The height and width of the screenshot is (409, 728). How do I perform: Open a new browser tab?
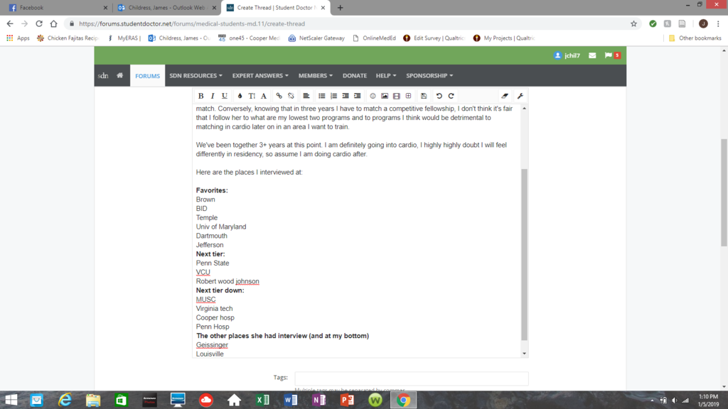(x=341, y=8)
